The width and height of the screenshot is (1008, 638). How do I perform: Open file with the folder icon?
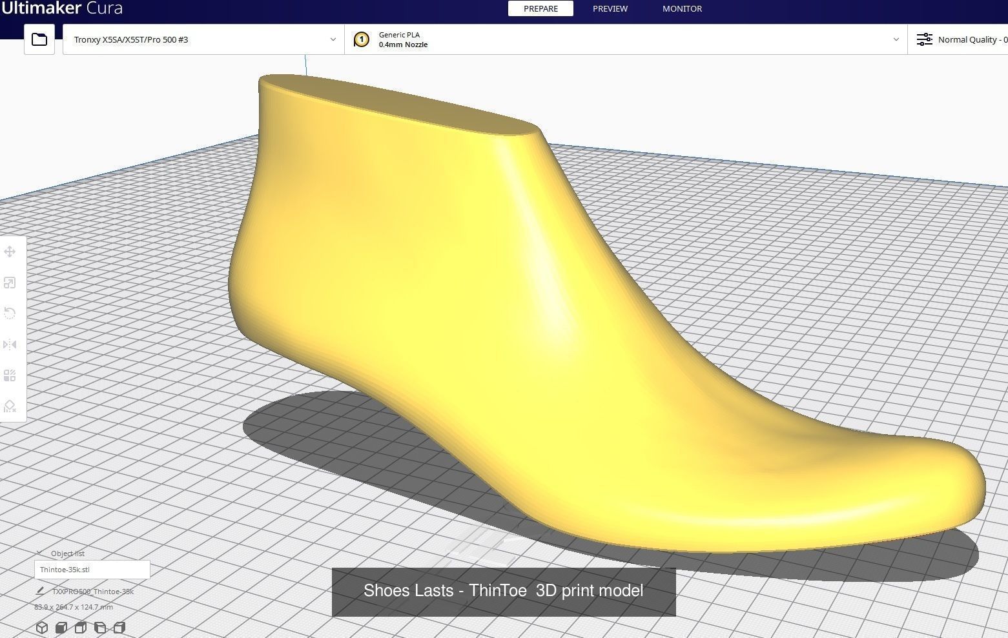[x=39, y=39]
